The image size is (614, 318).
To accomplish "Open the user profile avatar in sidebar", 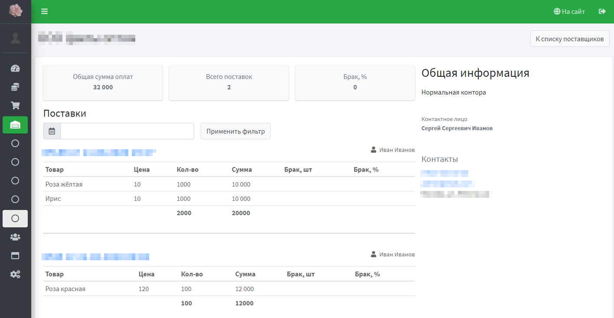I will [16, 38].
